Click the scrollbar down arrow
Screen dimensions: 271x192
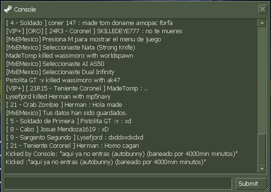tap(262, 169)
